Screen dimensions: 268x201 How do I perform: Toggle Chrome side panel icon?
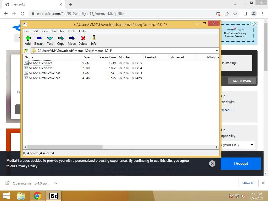tap(245, 14)
